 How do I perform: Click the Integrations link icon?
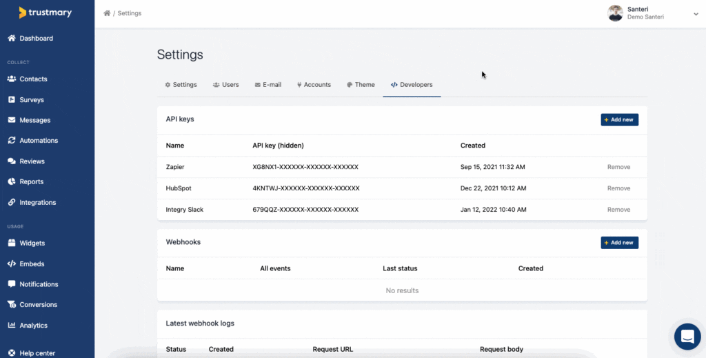(x=12, y=203)
